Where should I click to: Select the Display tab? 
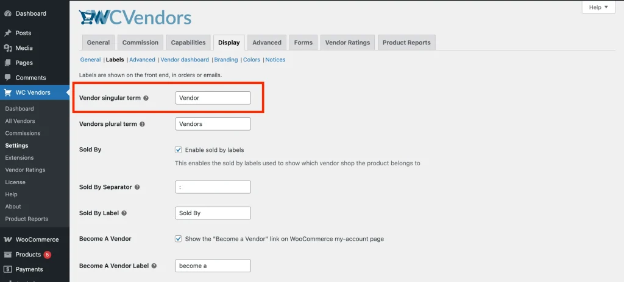(x=229, y=43)
